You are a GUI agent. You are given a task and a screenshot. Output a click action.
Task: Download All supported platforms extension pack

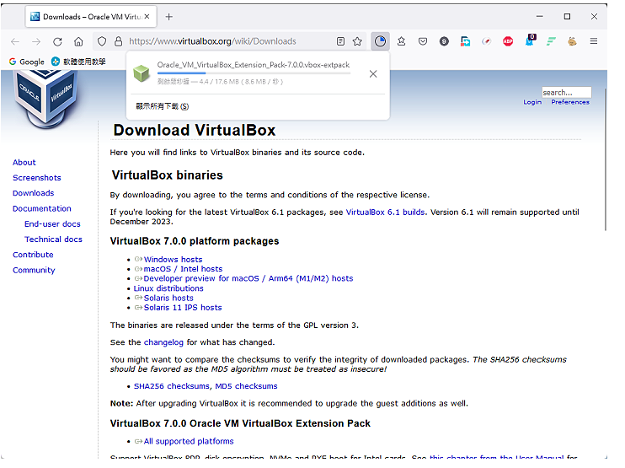click(x=189, y=441)
